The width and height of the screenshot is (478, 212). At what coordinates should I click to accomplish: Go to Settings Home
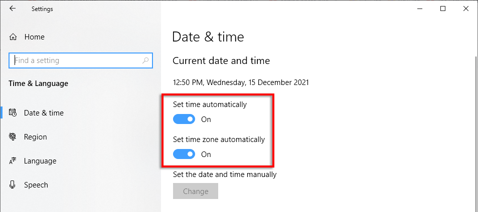point(34,37)
